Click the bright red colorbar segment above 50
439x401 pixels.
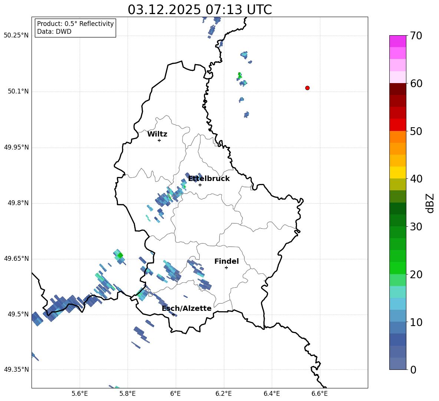pyautogui.click(x=397, y=125)
